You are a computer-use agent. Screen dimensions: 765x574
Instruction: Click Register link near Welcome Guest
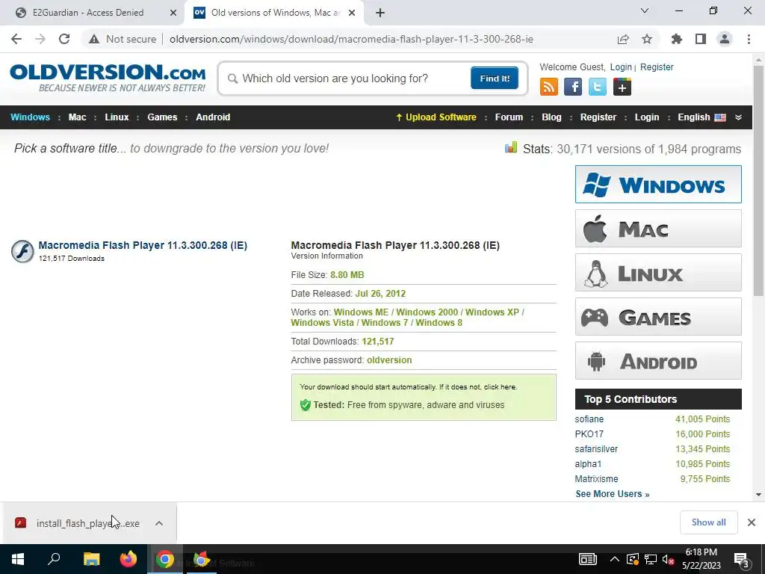pyautogui.click(x=657, y=67)
